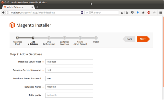Reload the page with the refresh icon
This screenshot has height=100, width=164.
[87, 12]
